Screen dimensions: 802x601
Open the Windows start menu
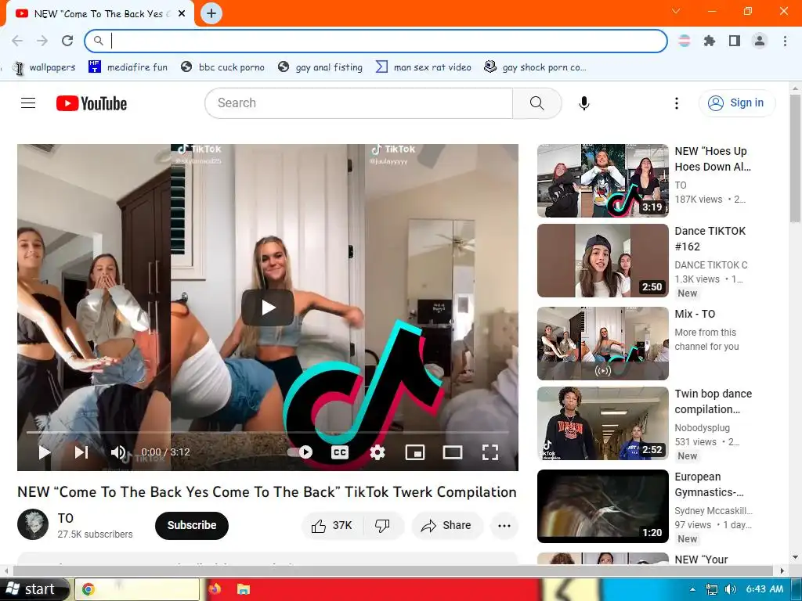point(34,589)
